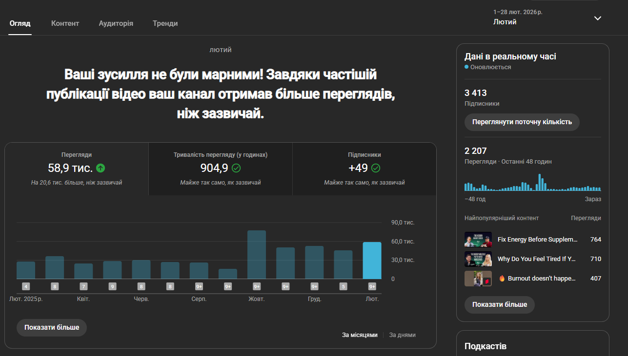Click the 90,0 тис. axis label
The width and height of the screenshot is (628, 356).
click(x=403, y=223)
